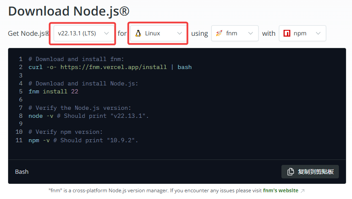Expand the fnm dropdown chevron
Viewport: 352px width, 199px height.
[x=251, y=33]
